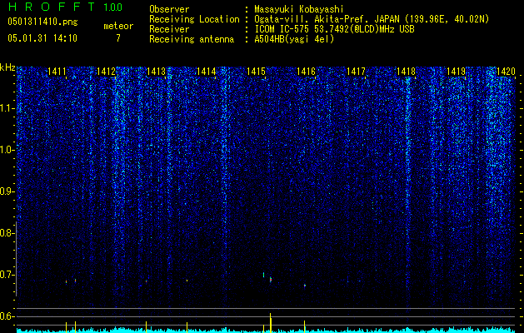
Task: Click the 1415 time marker
Action: [x=257, y=71]
